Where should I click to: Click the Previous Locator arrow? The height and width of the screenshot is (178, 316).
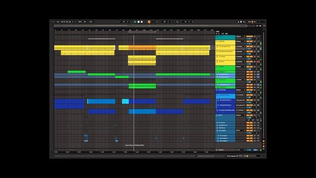coord(216,34)
